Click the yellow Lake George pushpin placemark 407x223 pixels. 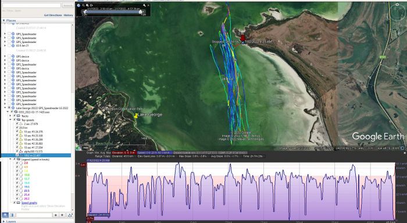tap(135, 116)
